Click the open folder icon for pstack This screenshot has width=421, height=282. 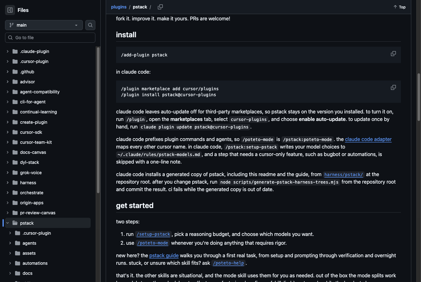(15, 223)
